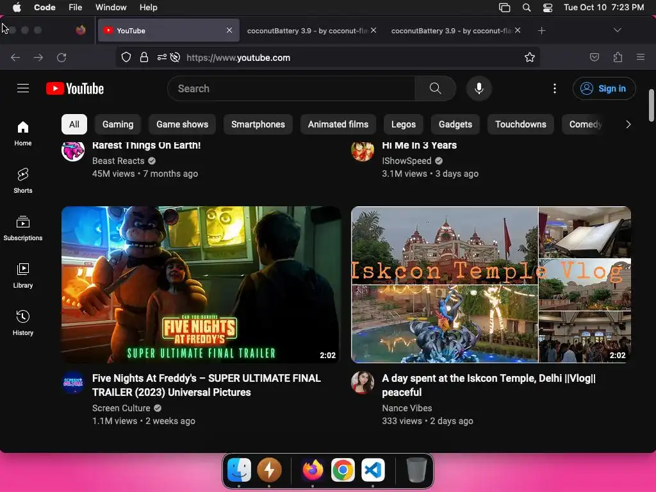The width and height of the screenshot is (656, 492).
Task: Open Spotlight search in menu bar
Action: pos(527,8)
